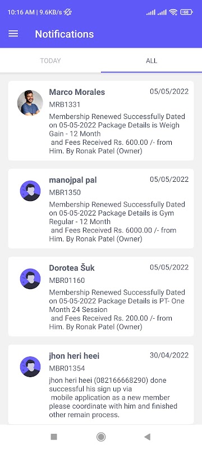Tap Android recent apps square button
This screenshot has height=449, width=202.
pos(54,437)
